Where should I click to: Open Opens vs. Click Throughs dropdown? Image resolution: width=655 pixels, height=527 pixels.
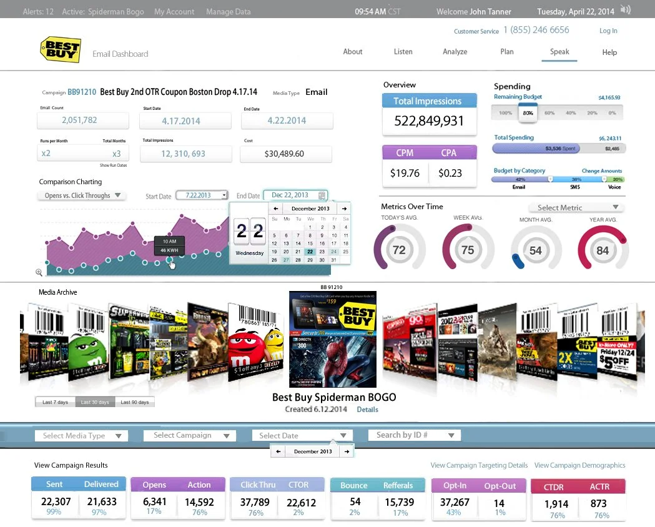[x=82, y=195]
